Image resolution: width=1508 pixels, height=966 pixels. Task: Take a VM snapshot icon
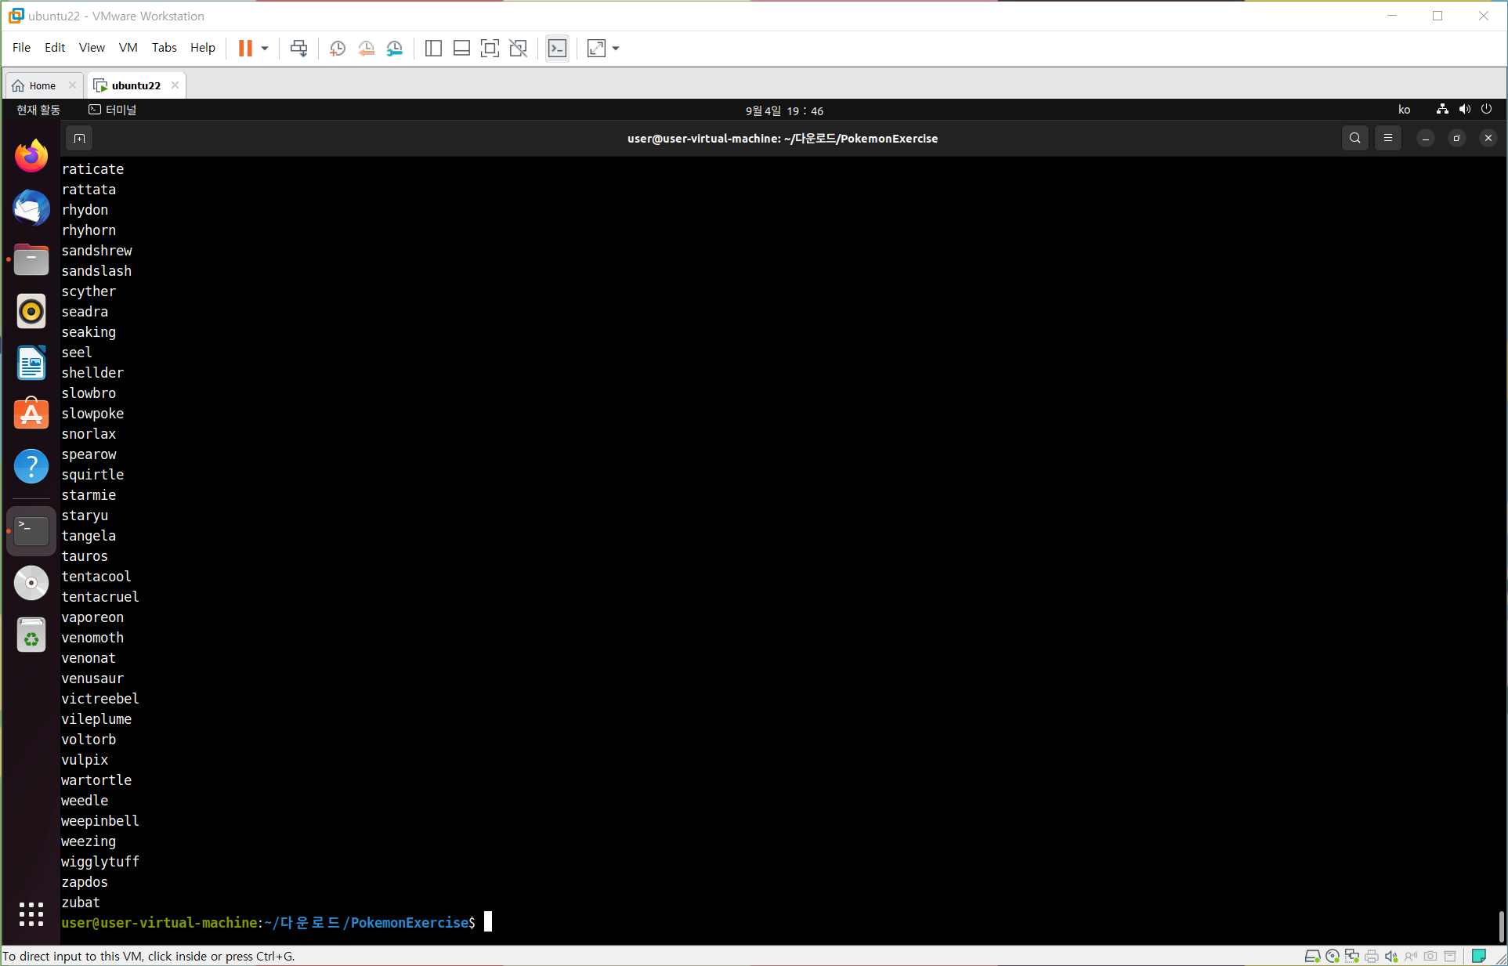click(x=338, y=49)
